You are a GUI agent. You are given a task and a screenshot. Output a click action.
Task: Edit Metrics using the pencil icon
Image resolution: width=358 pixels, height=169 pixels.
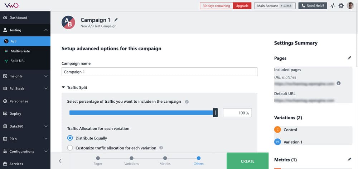(349, 159)
